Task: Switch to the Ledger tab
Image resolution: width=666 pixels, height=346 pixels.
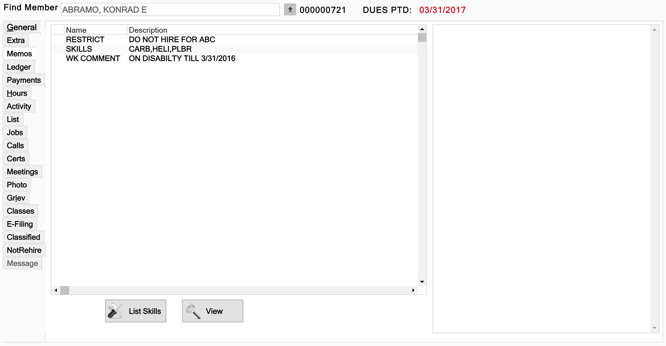Action: tap(19, 67)
